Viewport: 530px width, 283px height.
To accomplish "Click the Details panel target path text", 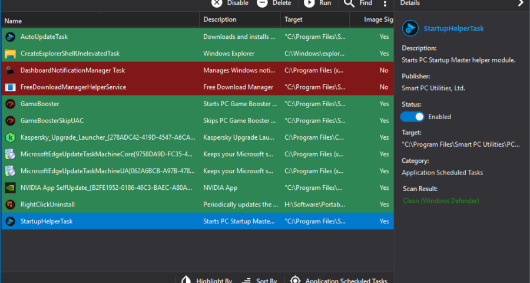I will coord(461,144).
